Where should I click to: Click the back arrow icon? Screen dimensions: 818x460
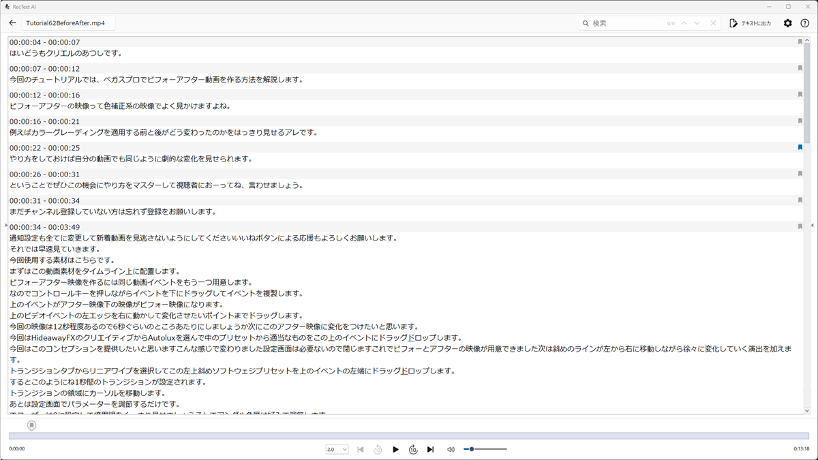tap(12, 23)
